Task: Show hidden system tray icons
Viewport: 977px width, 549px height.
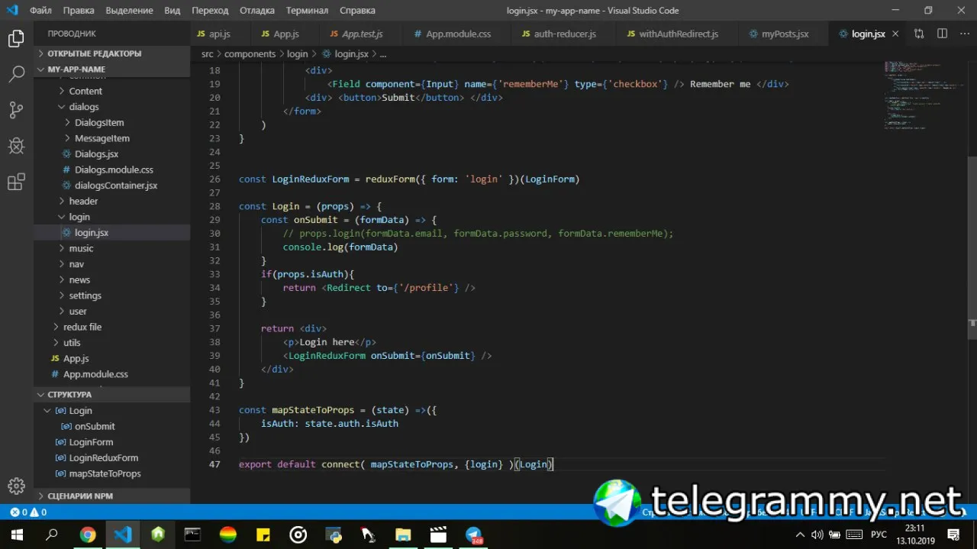Action: point(800,534)
